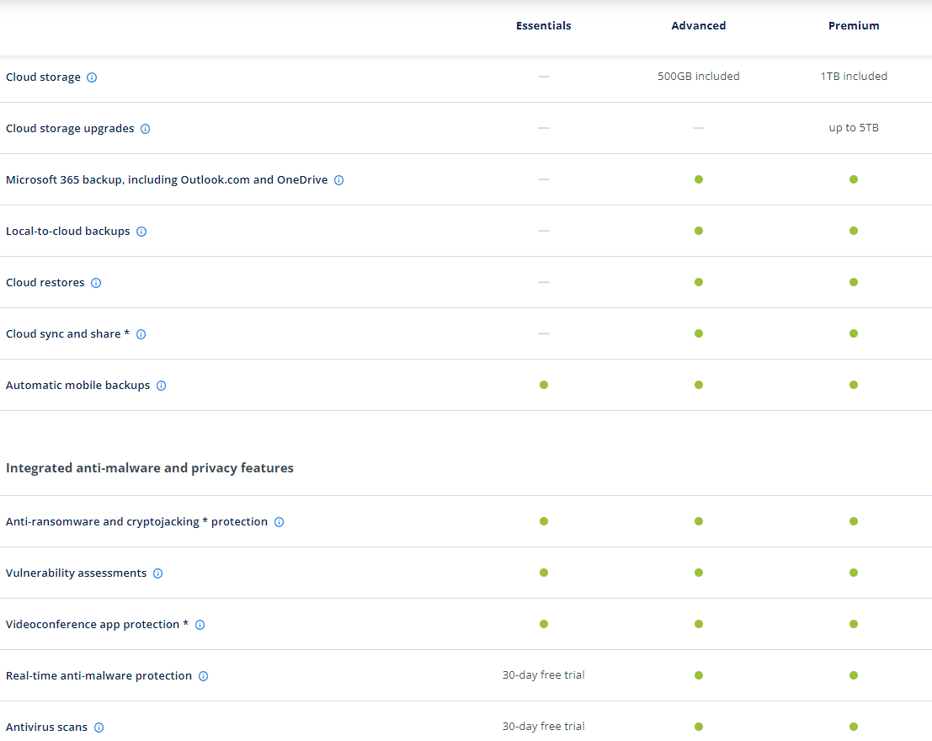This screenshot has width=932, height=741.
Task: Click info icon next to Cloud storage
Action: [92, 77]
